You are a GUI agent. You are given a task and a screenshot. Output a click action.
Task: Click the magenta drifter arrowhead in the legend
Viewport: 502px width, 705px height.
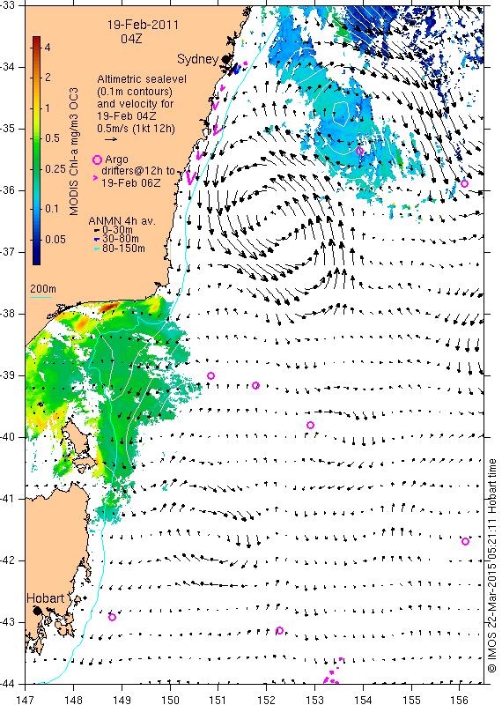(x=95, y=179)
